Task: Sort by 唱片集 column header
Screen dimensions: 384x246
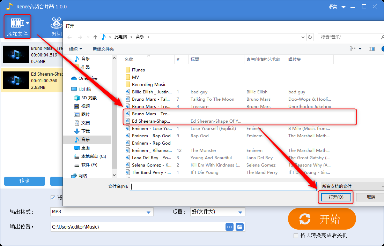Action: 295,60
